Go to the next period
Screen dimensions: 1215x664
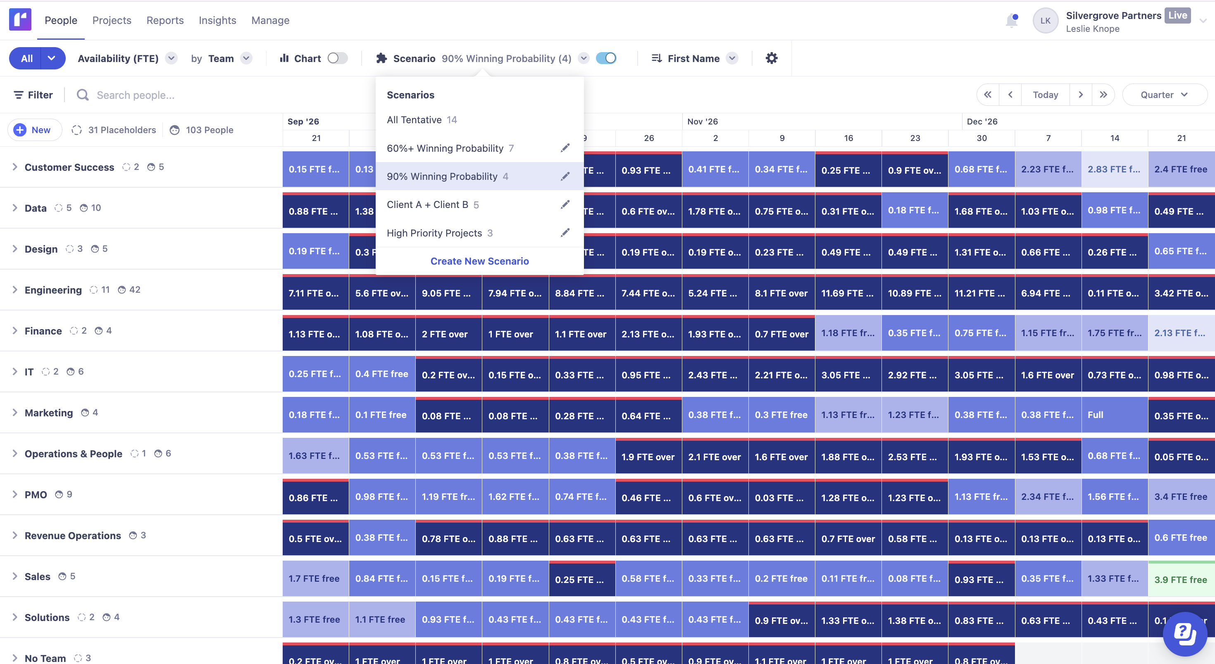pyautogui.click(x=1080, y=95)
